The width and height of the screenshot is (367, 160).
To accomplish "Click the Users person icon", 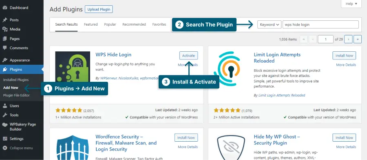I will 4,106.
